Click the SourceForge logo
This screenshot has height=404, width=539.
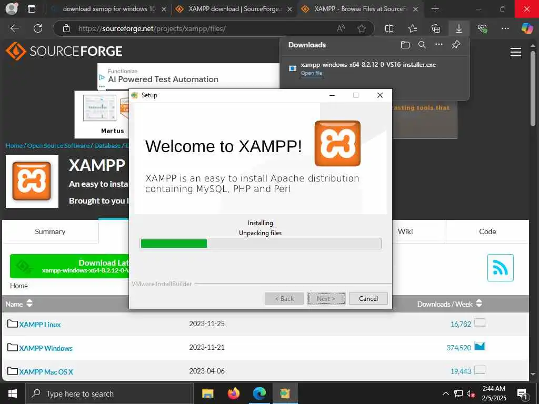coord(64,51)
